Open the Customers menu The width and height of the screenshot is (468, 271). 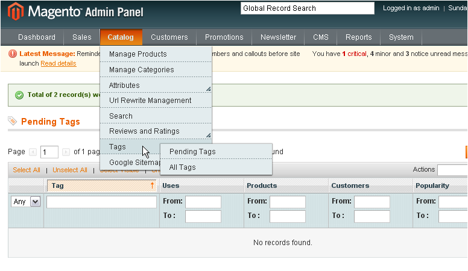169,37
